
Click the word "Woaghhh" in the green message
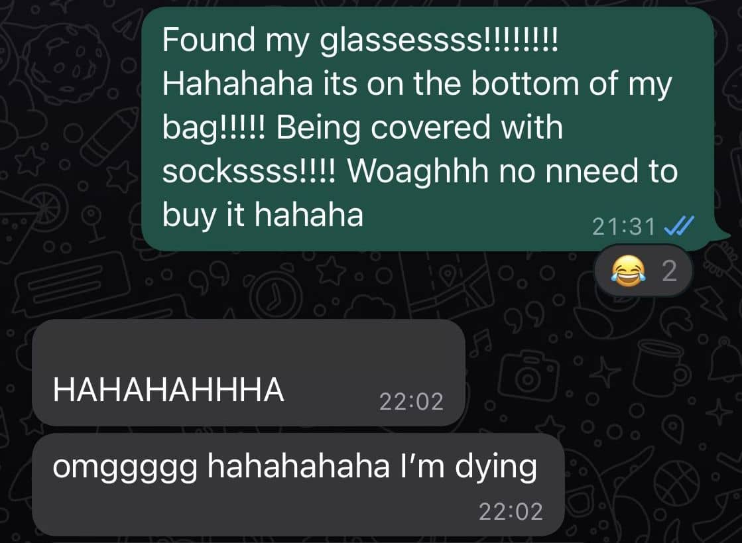click(418, 172)
